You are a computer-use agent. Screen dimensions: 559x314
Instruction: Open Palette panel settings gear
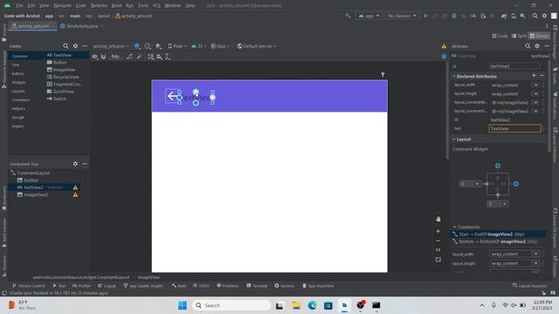coord(75,46)
